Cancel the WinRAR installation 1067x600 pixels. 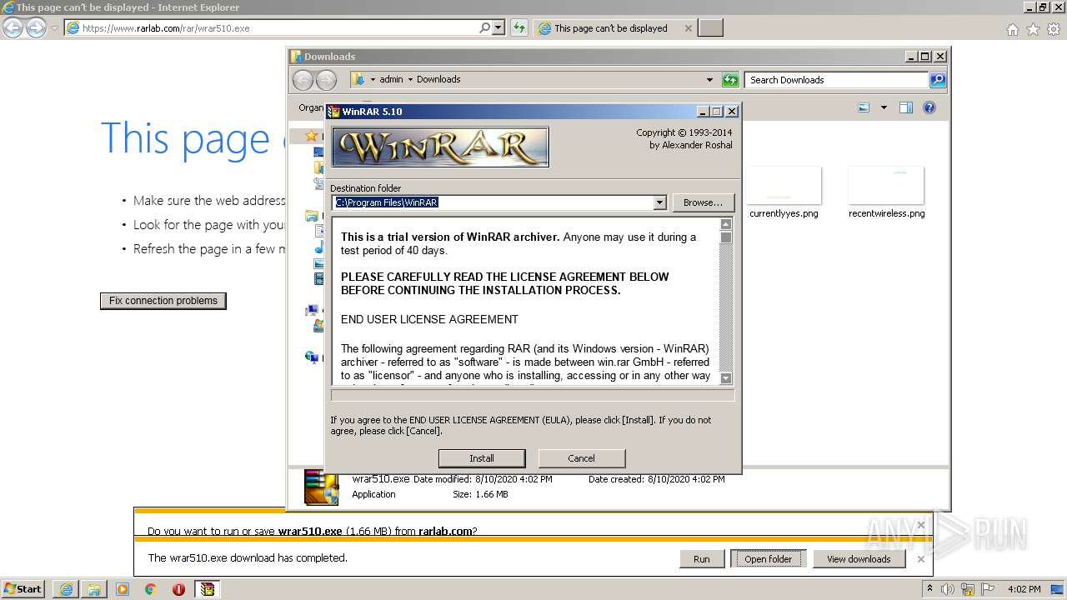click(x=581, y=458)
